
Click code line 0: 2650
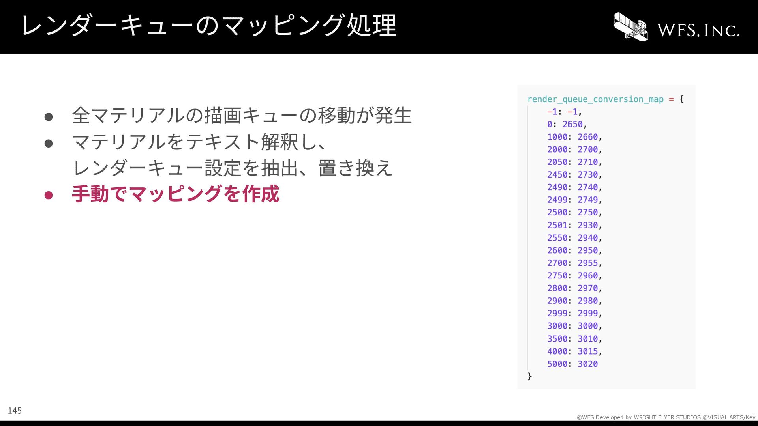(x=567, y=125)
